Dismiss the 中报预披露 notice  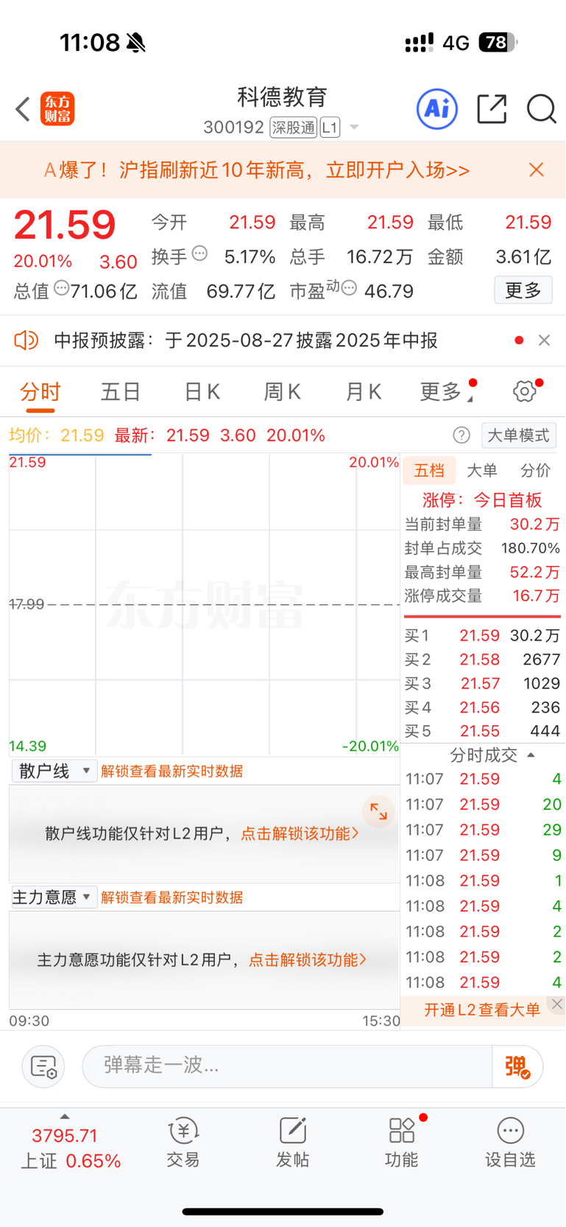[545, 340]
